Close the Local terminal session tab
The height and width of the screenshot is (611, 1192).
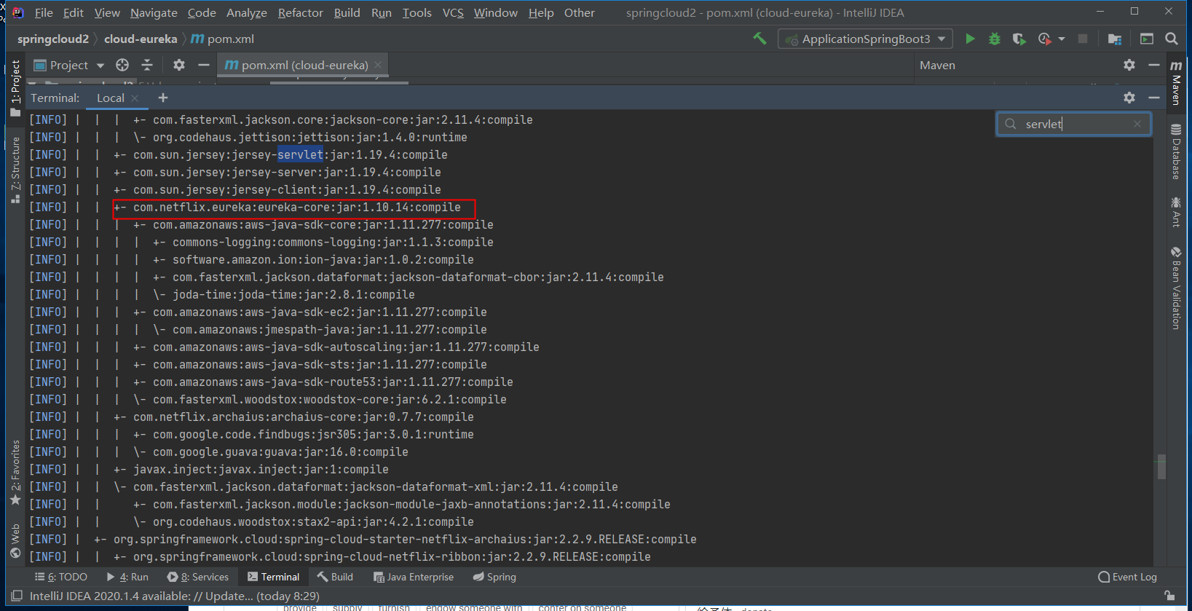tap(135, 98)
